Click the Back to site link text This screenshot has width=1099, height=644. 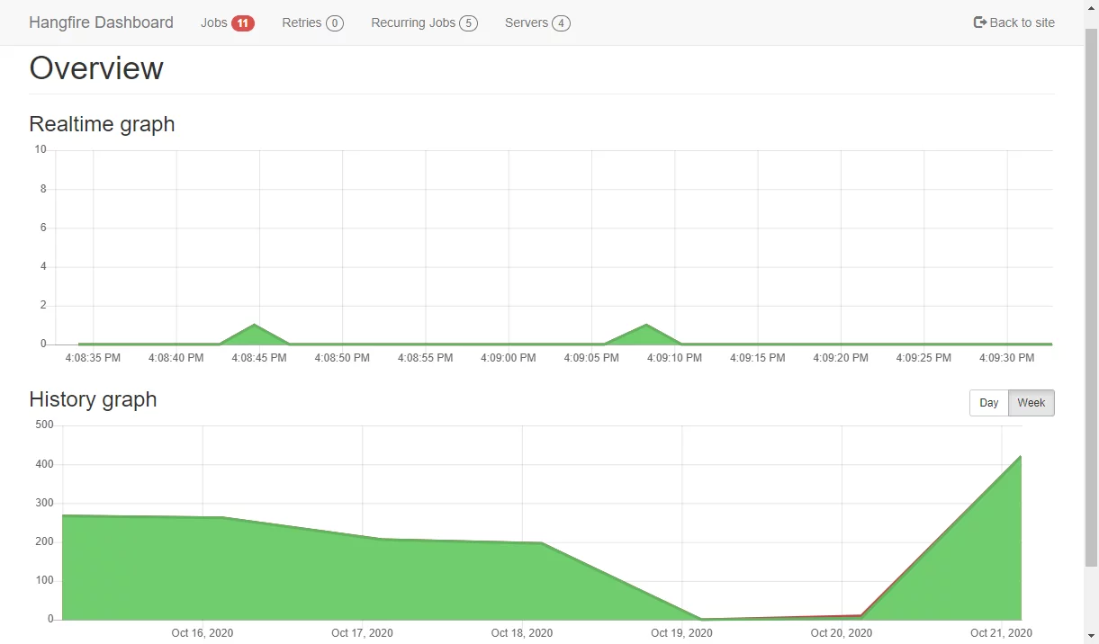1022,22
